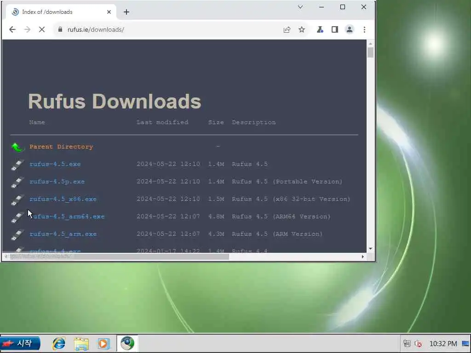The width and height of the screenshot is (471, 353).
Task: Click the USB icon beside rufus-4.5p.exe
Action: pyautogui.click(x=17, y=182)
